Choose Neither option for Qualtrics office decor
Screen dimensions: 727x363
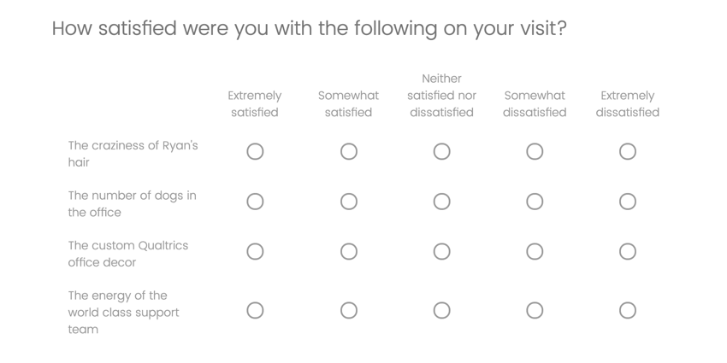coord(441,252)
